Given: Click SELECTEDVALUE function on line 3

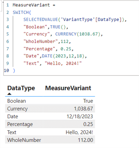Looking at the screenshot, I should (41, 19).
